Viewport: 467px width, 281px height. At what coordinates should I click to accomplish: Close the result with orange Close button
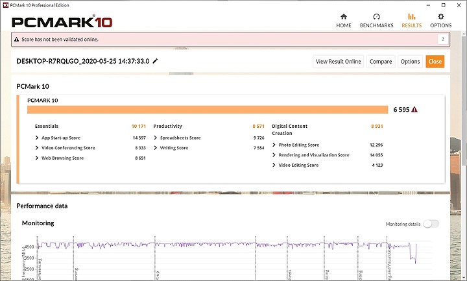pos(435,62)
